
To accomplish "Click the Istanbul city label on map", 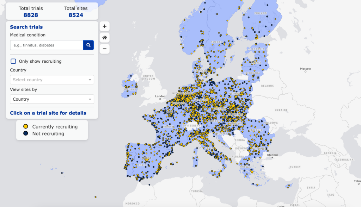I will coord(272,155).
